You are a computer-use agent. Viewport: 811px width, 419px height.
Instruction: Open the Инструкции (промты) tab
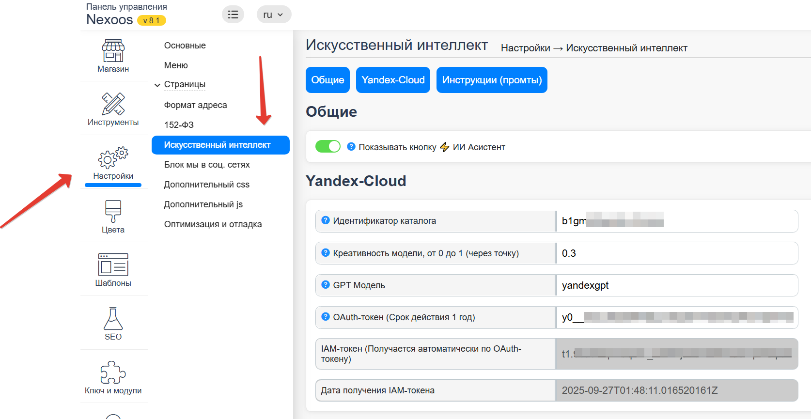click(x=492, y=80)
